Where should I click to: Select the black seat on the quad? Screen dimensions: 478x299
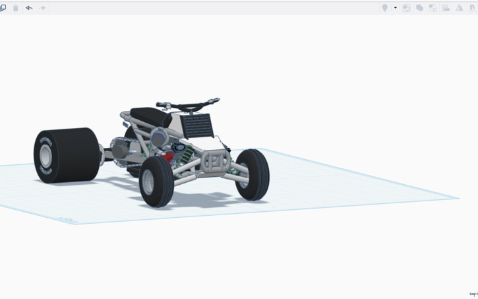151,117
